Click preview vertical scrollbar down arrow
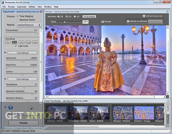This screenshot has height=134, width=172. coord(167,94)
